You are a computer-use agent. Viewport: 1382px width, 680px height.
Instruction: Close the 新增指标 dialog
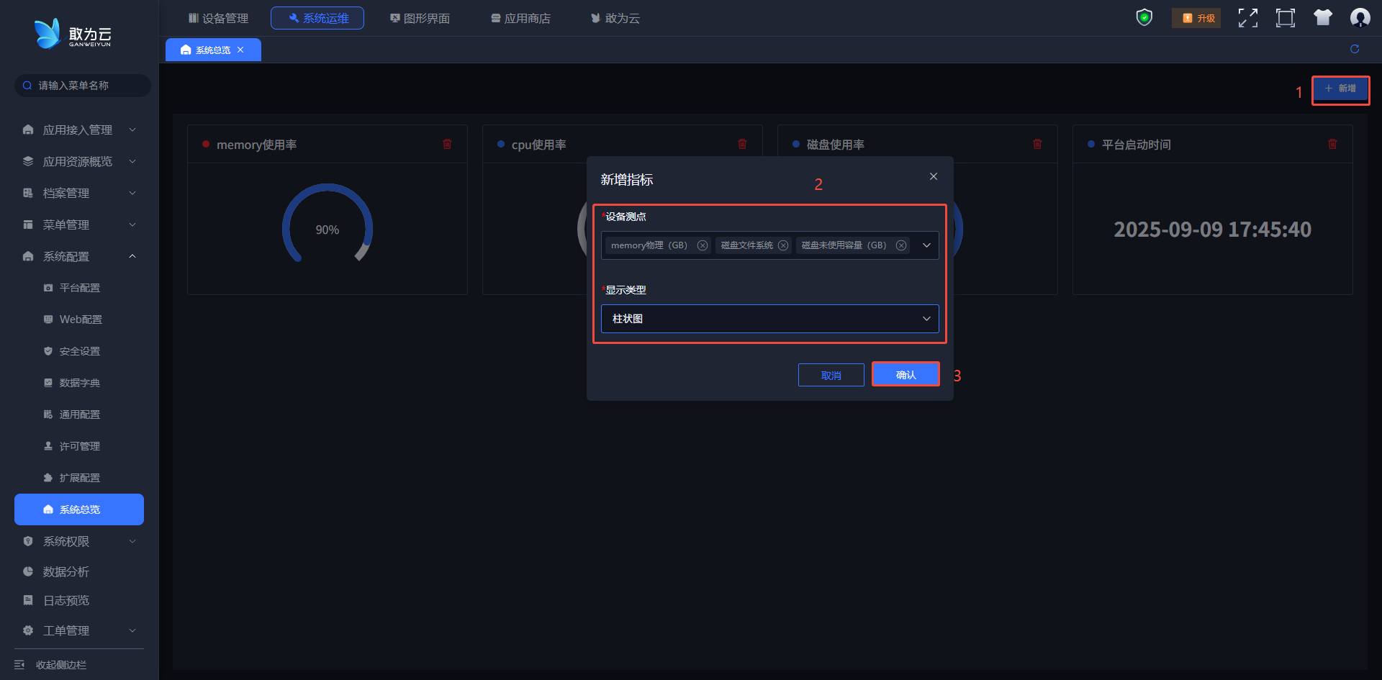[934, 176]
